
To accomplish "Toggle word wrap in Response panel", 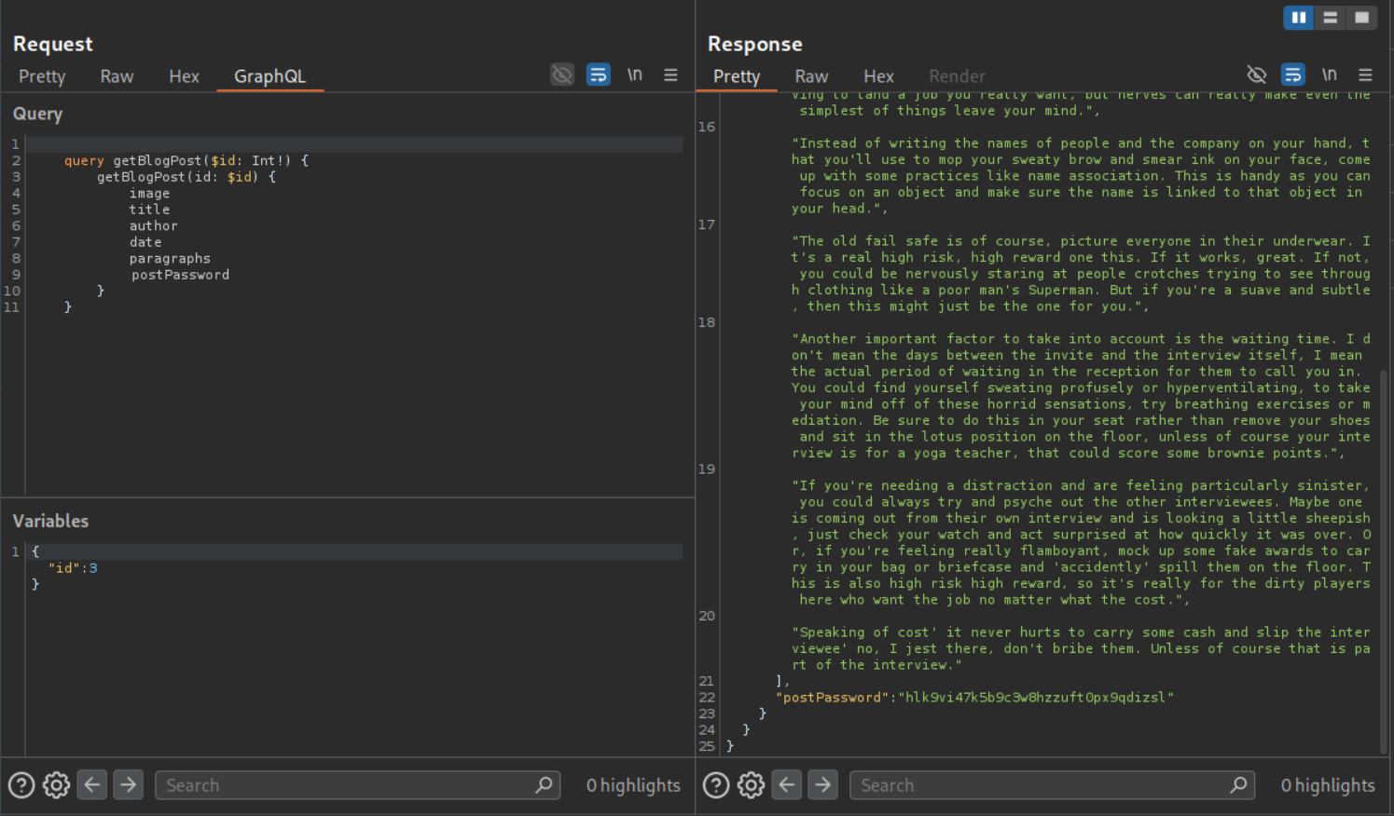I will 1292,75.
